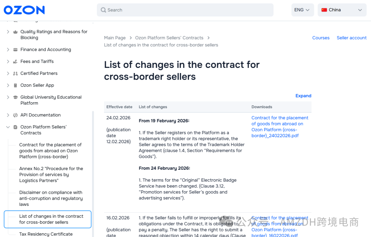Click the Fees and Tariffs icon
The height and width of the screenshot is (237, 371).
[15, 61]
